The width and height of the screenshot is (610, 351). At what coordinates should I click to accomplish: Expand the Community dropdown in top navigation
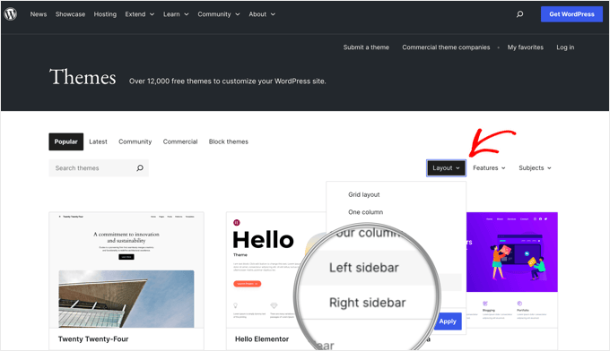219,14
